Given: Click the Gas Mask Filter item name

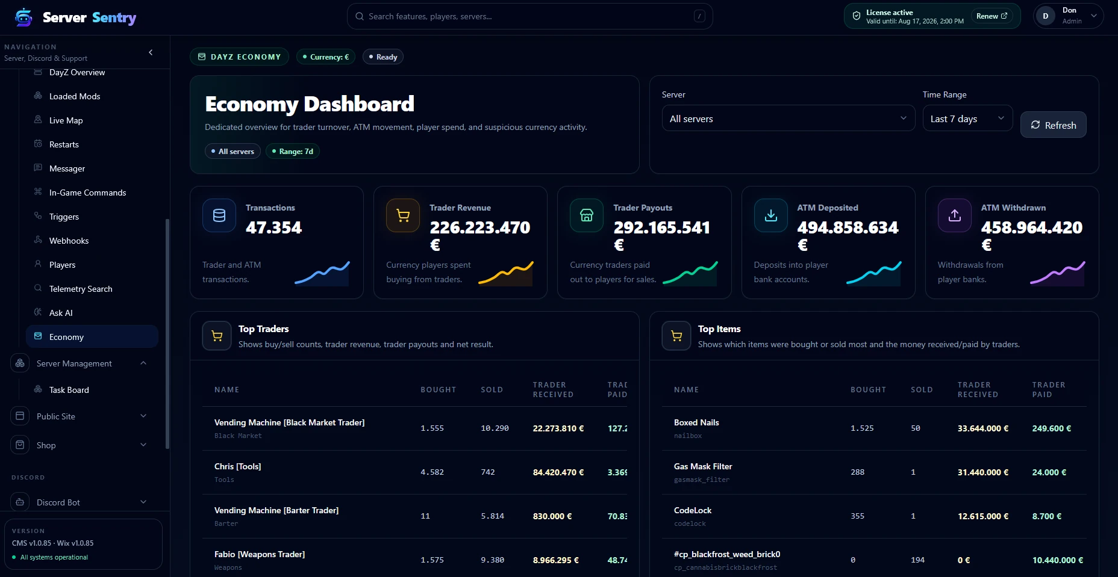Looking at the screenshot, I should click(x=703, y=466).
